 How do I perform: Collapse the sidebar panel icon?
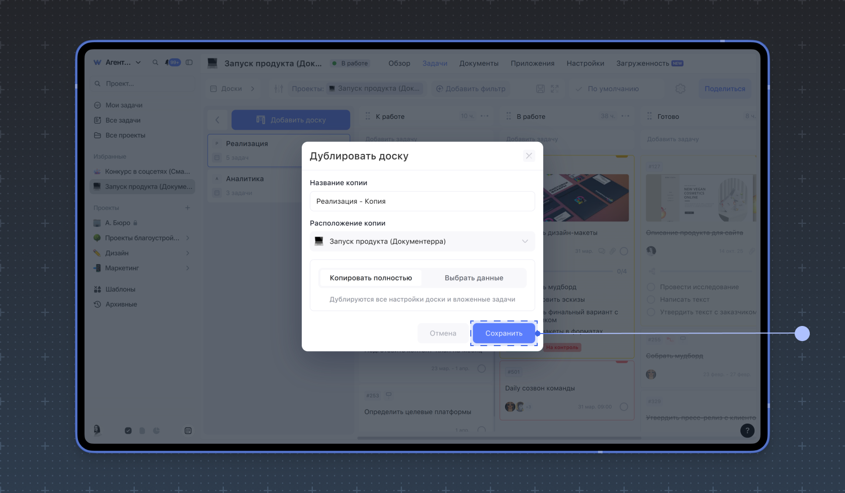point(189,62)
